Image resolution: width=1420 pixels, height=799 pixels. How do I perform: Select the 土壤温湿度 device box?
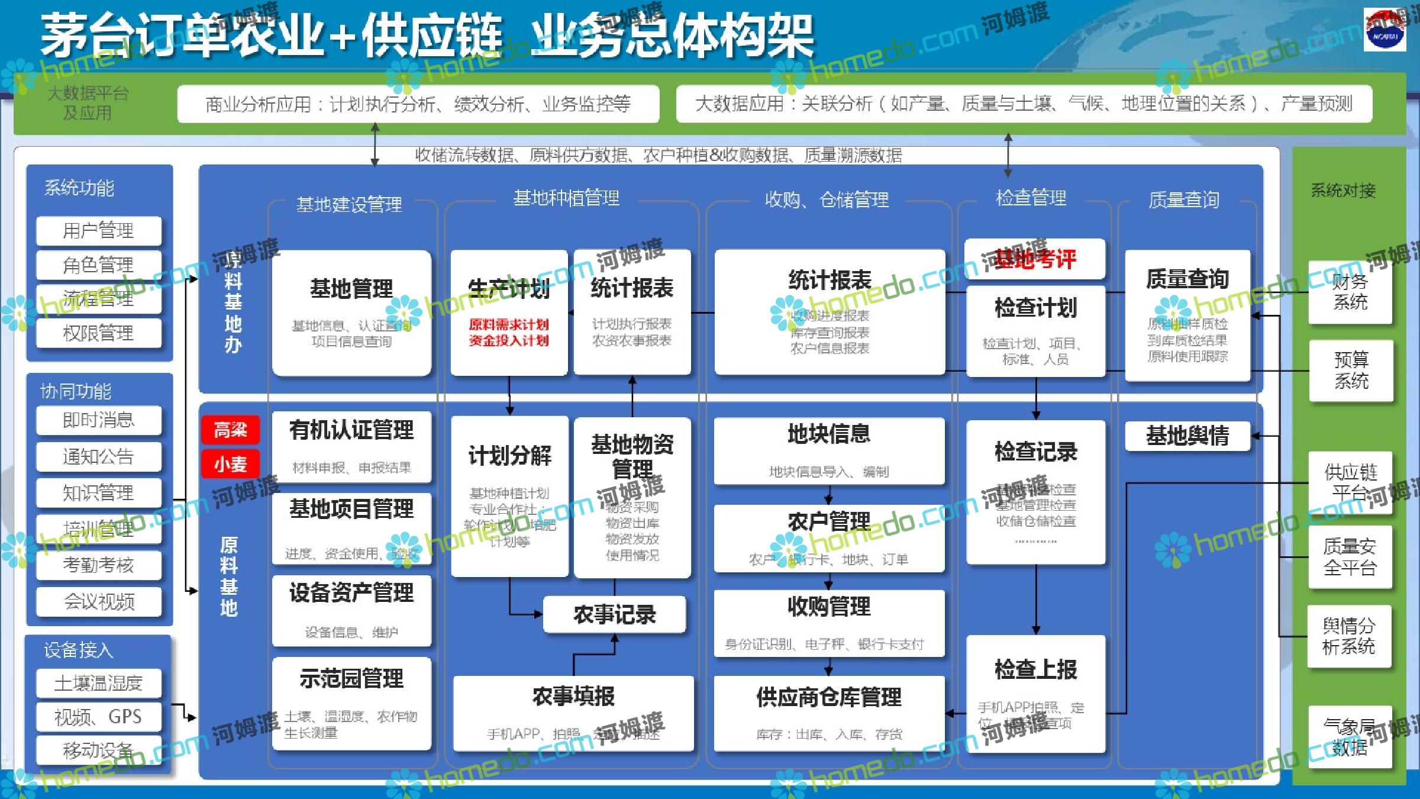(x=99, y=683)
